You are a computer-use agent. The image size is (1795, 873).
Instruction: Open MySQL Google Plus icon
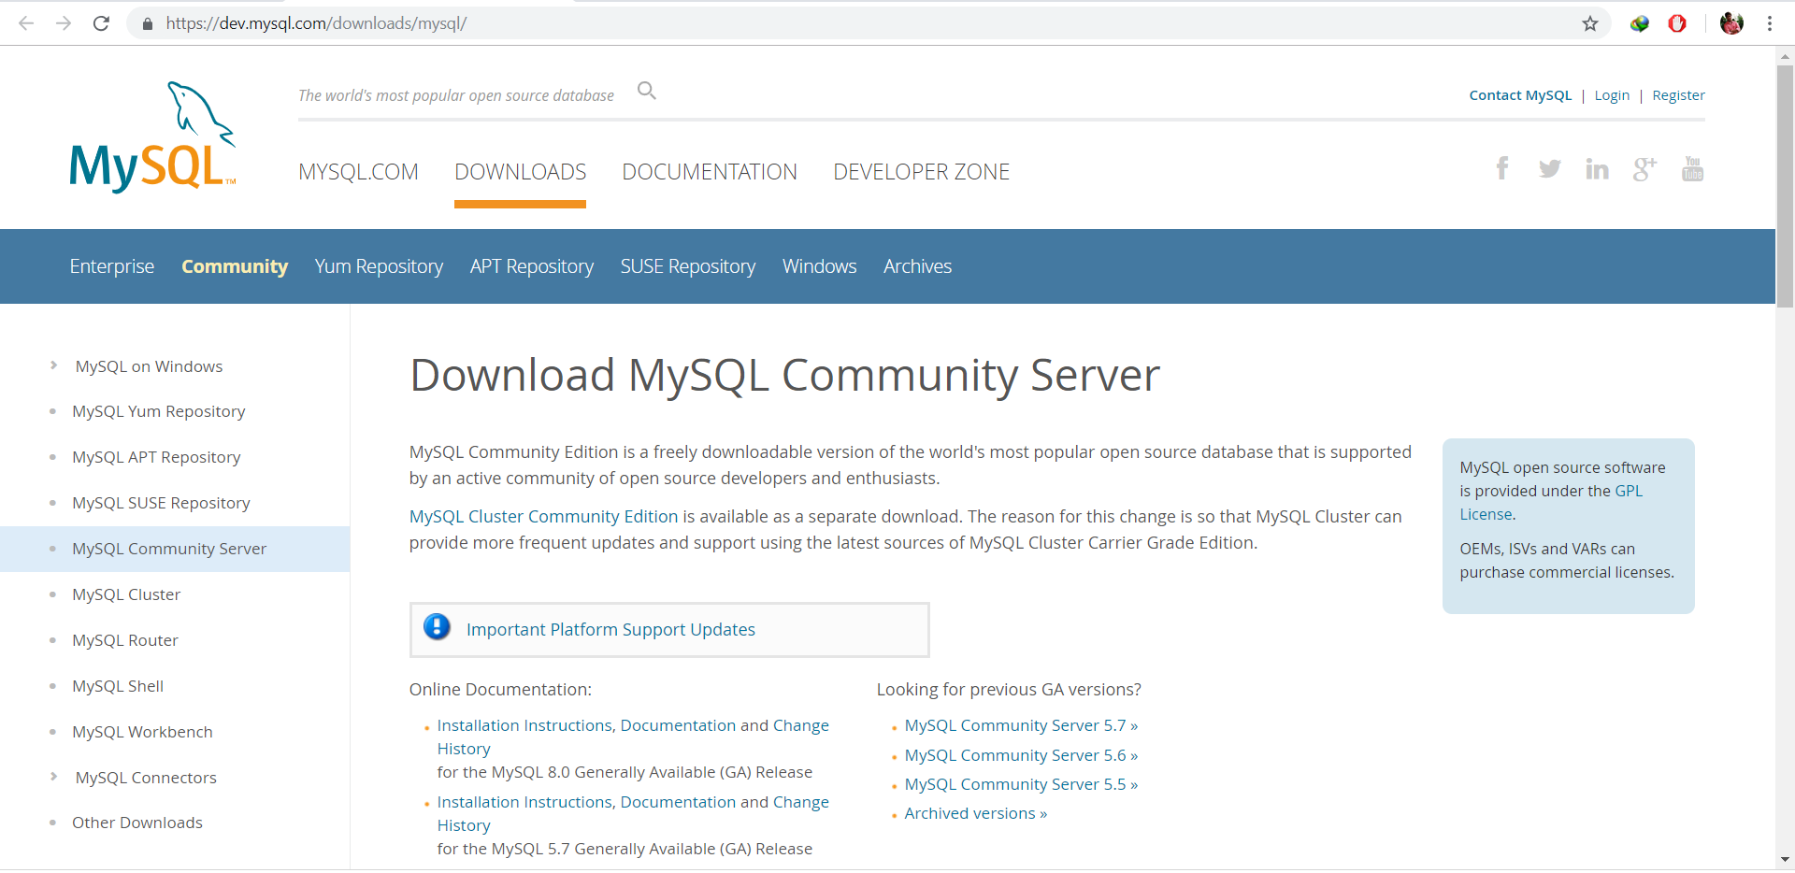point(1644,169)
